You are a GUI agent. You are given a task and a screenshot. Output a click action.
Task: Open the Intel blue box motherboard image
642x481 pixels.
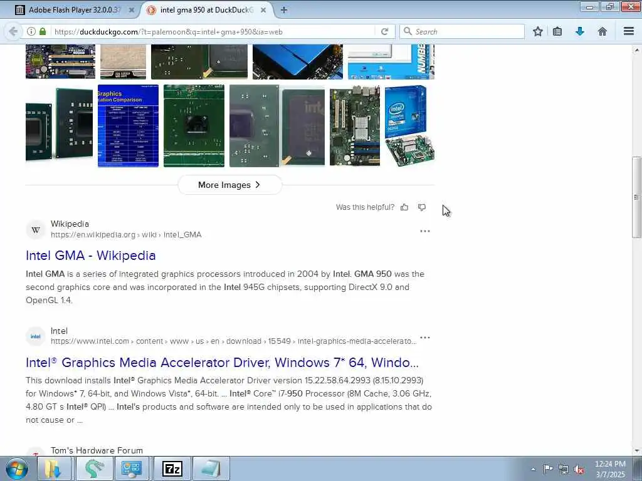point(409,126)
